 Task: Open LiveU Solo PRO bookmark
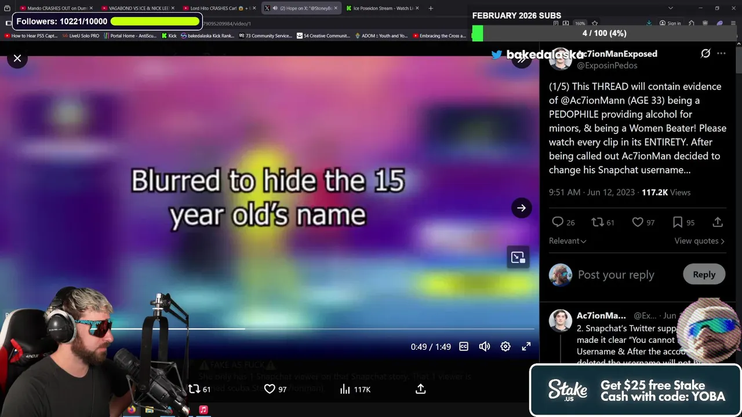[x=80, y=36]
